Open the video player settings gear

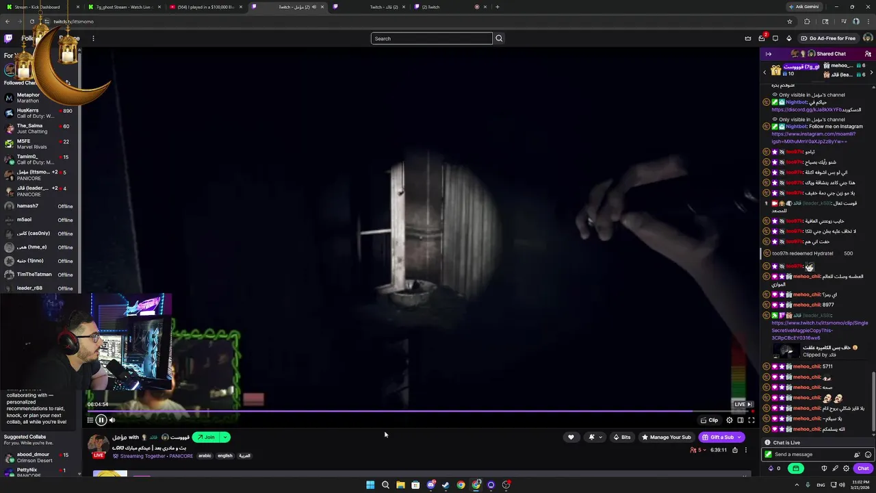[x=729, y=420]
